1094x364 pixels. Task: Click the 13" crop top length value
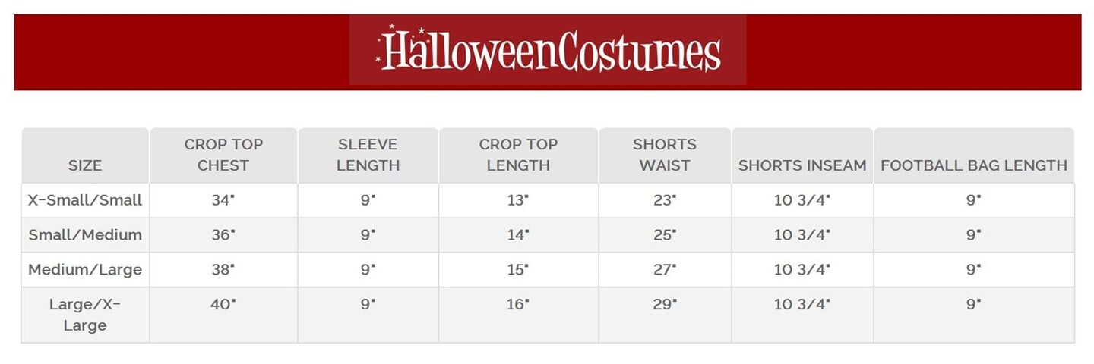518,201
